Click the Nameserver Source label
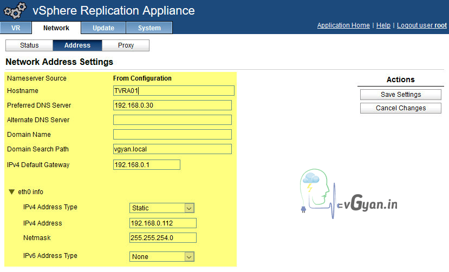This screenshot has height=272, width=449. (37, 78)
